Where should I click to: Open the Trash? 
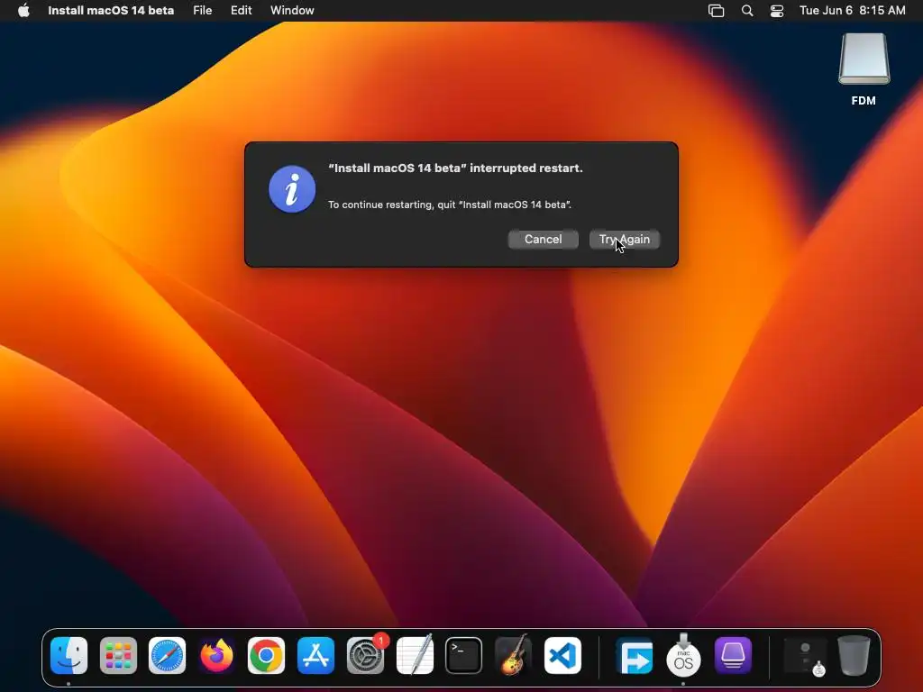click(x=854, y=656)
